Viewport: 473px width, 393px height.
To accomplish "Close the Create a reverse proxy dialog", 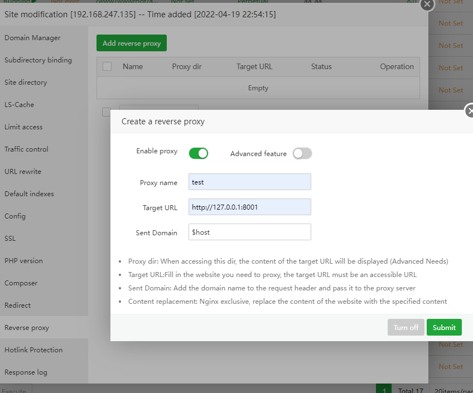I will click(470, 110).
